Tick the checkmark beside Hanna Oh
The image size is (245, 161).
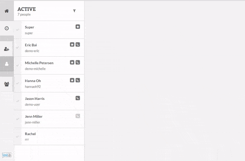click(18, 83)
